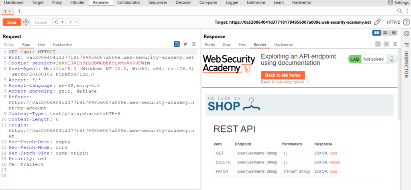
Task: Select side-by-side layout view
Action: pos(376,33)
